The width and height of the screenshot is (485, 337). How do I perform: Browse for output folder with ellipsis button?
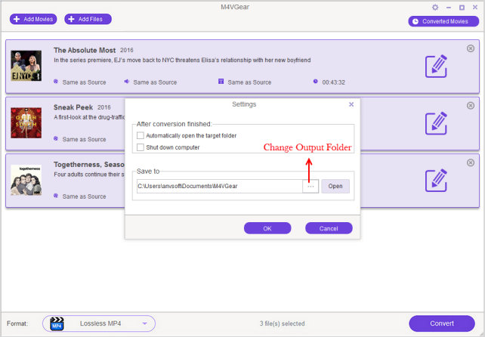(310, 187)
